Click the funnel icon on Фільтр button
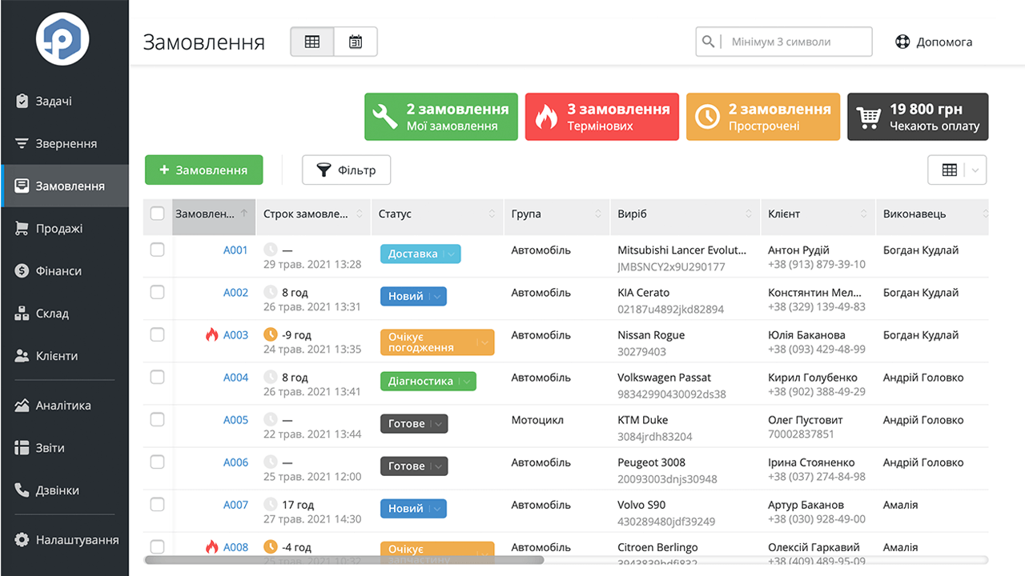The height and width of the screenshot is (576, 1025). pos(324,170)
